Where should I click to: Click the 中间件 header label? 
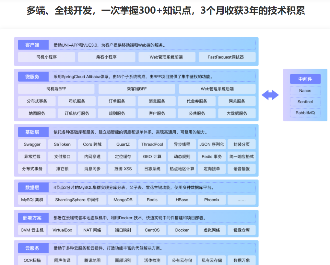click(x=305, y=79)
